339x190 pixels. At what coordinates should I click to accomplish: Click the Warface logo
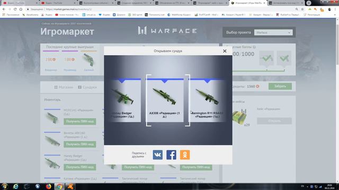pos(167,31)
